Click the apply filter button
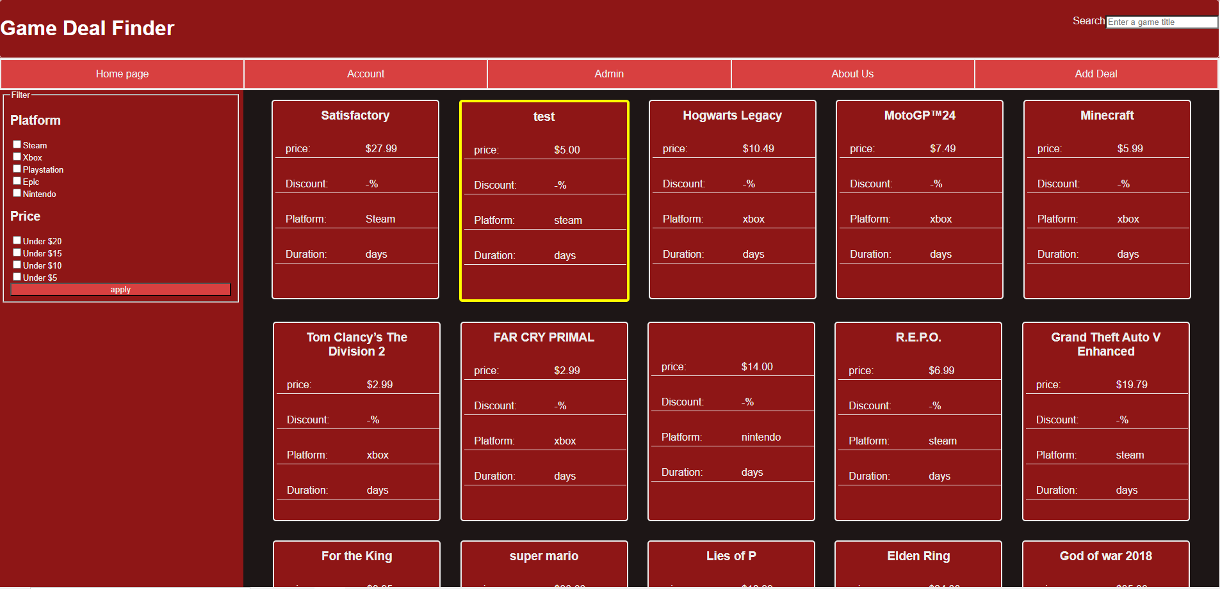This screenshot has height=589, width=1220. click(120, 289)
